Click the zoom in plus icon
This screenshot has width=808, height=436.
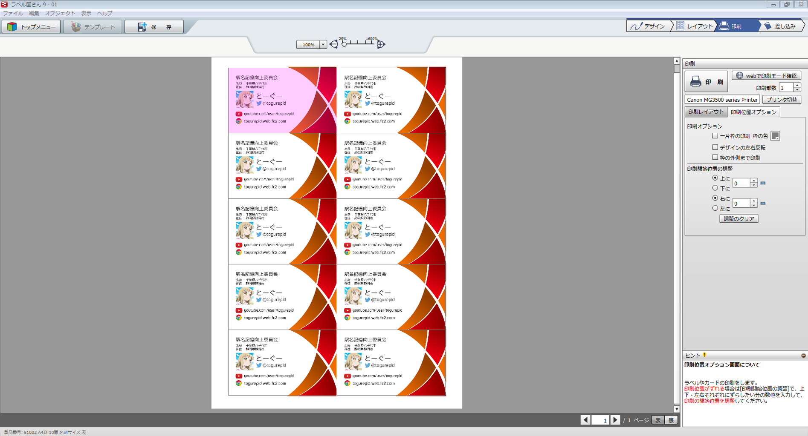point(381,44)
